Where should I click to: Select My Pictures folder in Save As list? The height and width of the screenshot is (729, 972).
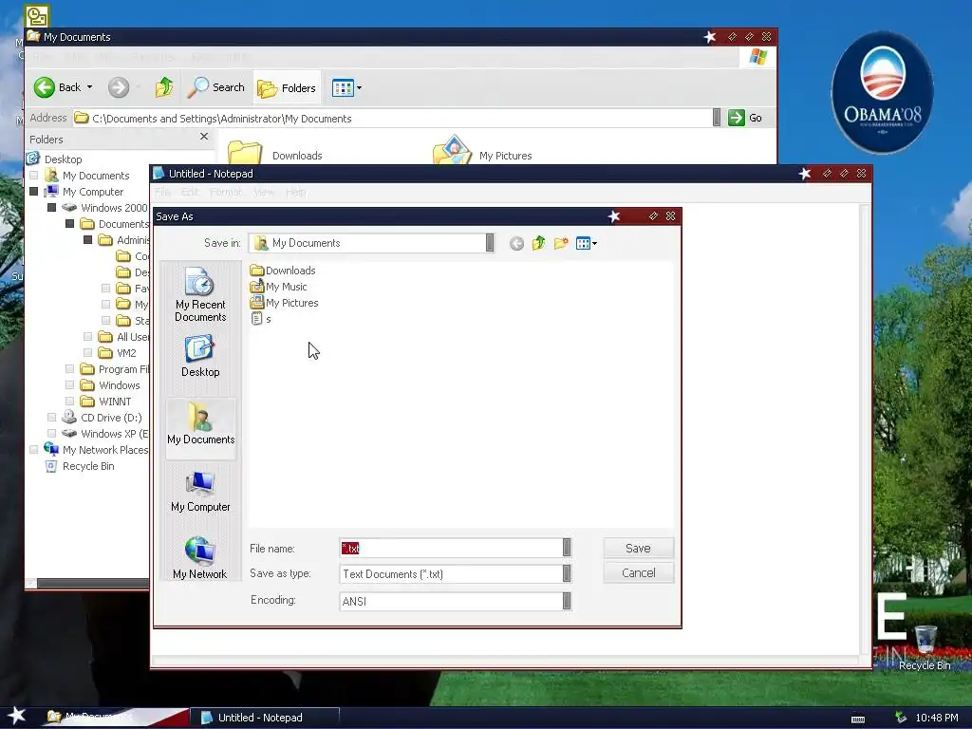tap(284, 303)
